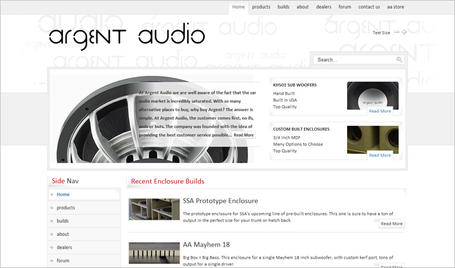Click the arrow bullet beside products in Side Nav

(52, 208)
